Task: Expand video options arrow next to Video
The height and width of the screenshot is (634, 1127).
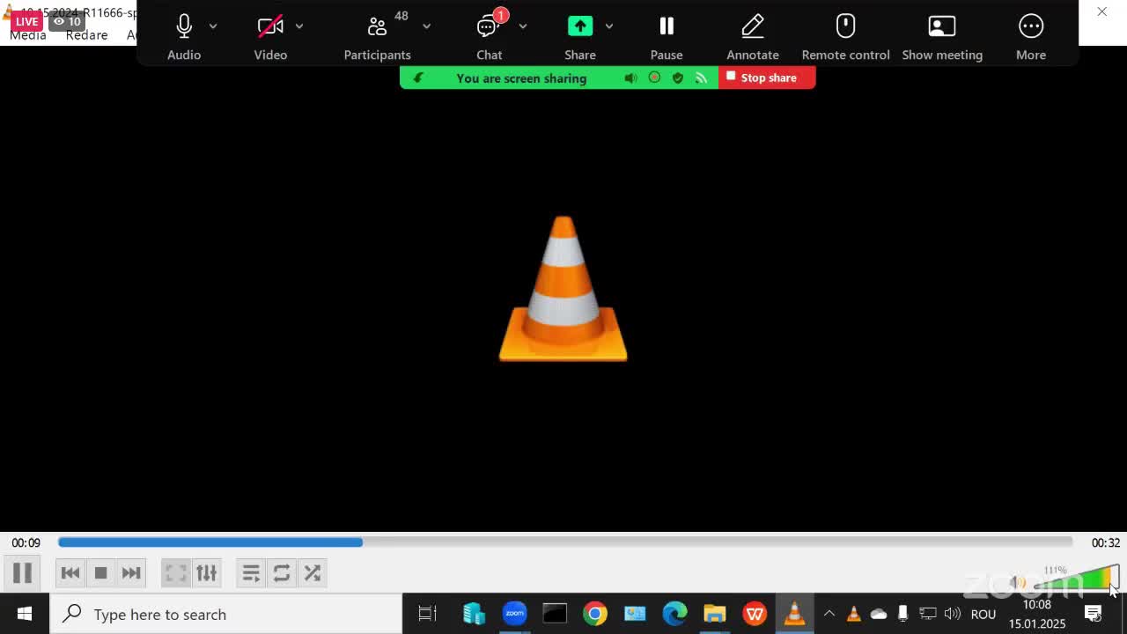Action: 299,26
